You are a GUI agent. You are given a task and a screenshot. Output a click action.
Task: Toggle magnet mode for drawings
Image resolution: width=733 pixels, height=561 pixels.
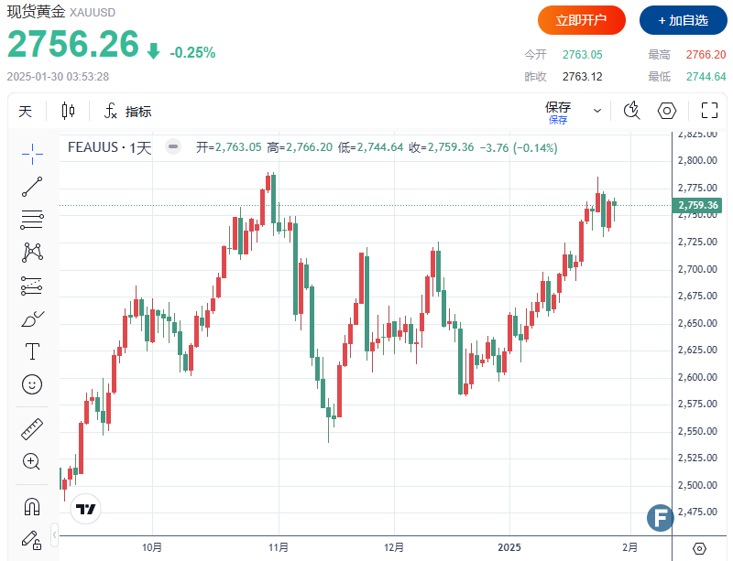[32, 505]
